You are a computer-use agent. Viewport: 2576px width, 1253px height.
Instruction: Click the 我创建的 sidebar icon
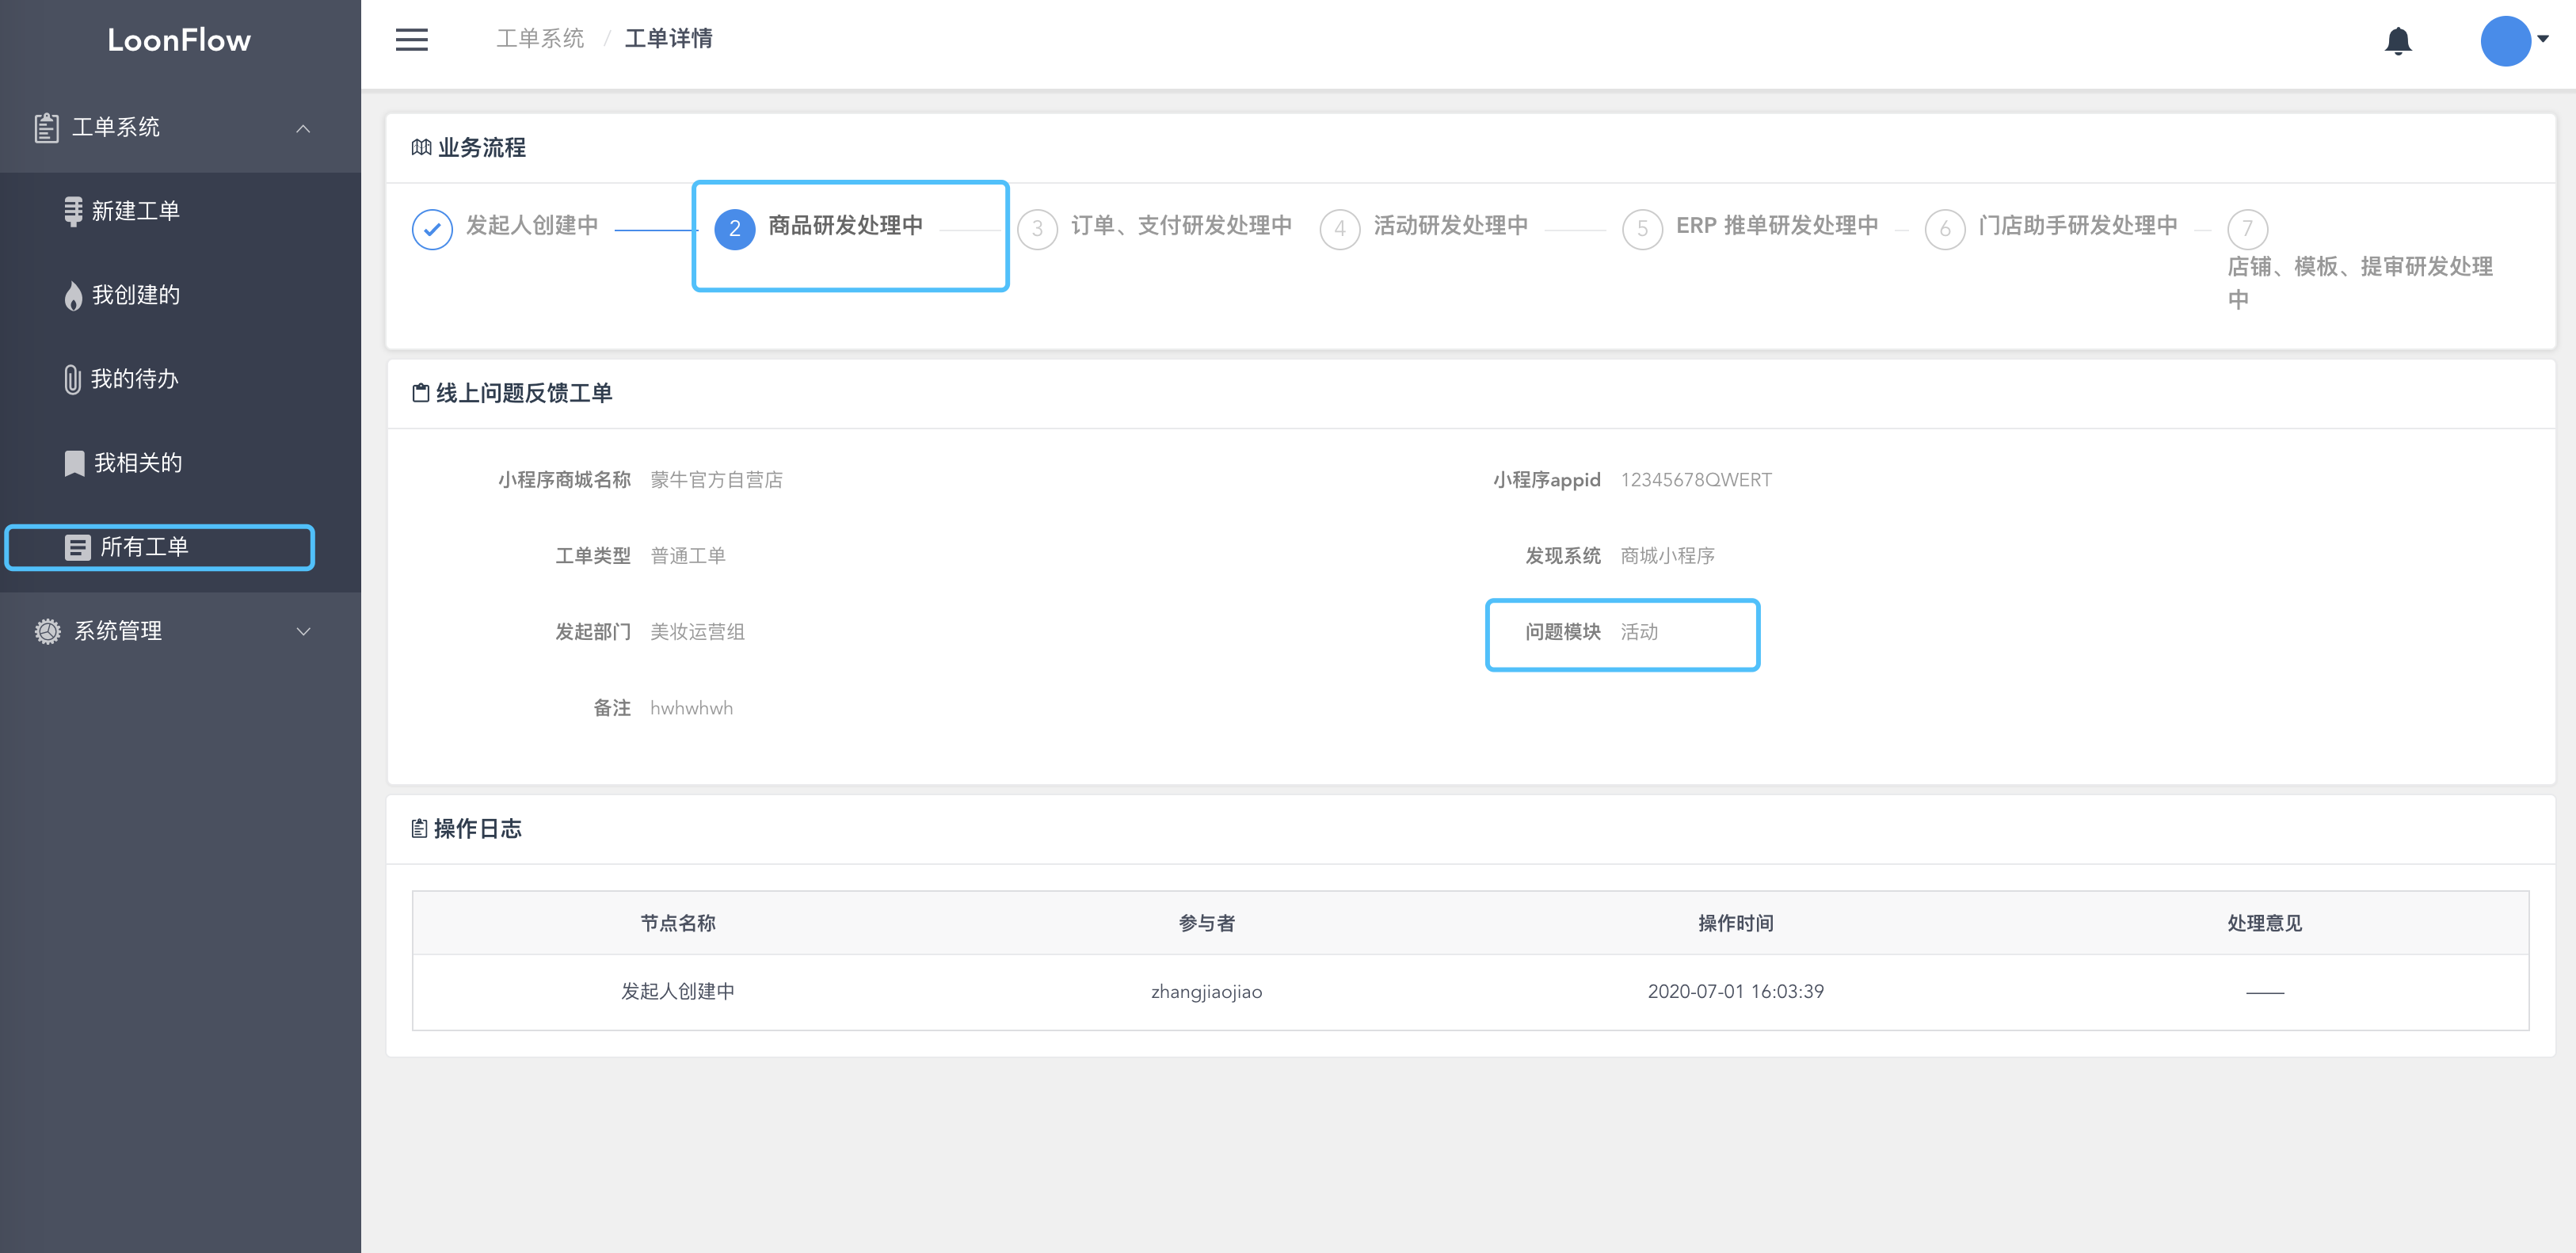(x=73, y=295)
